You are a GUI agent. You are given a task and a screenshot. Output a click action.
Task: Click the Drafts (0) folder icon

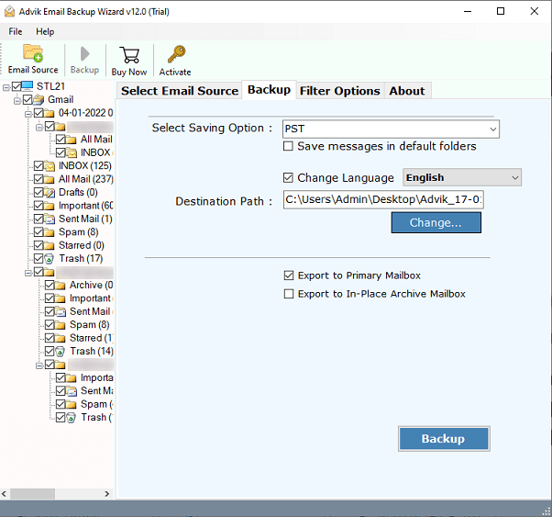(50, 193)
